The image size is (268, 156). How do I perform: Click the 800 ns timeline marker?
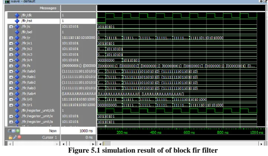tap(223, 132)
